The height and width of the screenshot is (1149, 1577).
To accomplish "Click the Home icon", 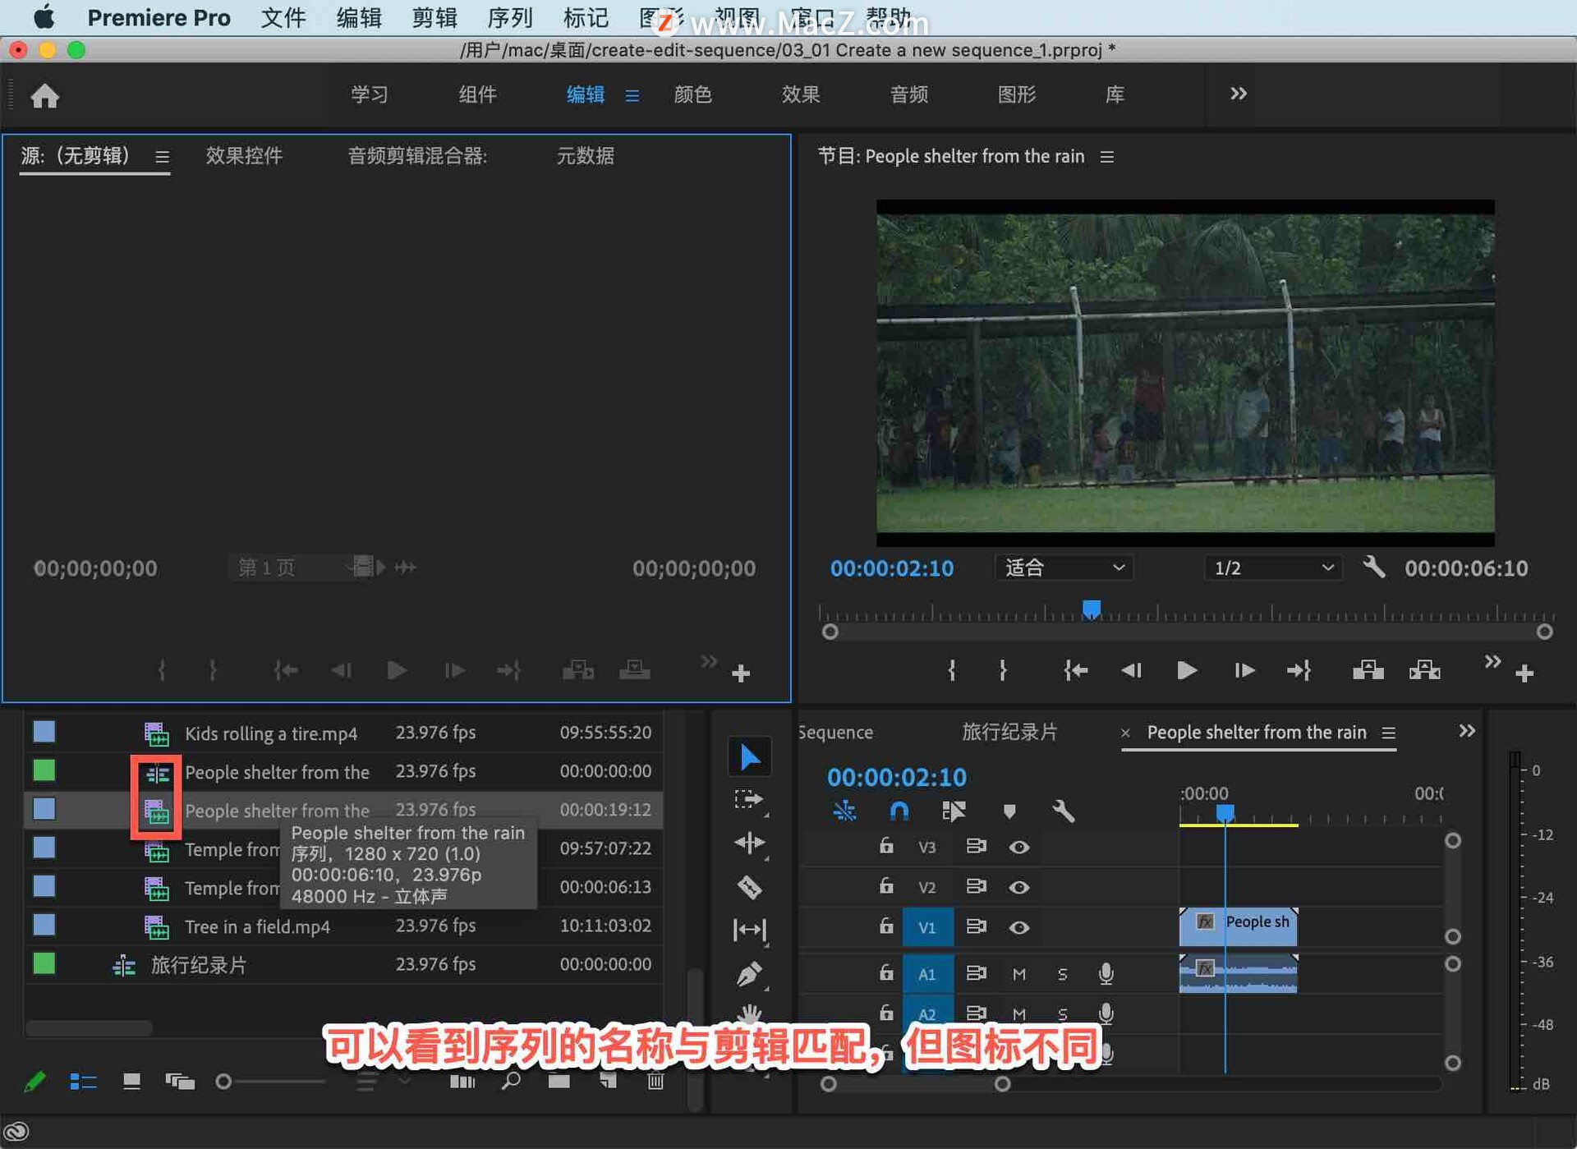I will pos(44,96).
